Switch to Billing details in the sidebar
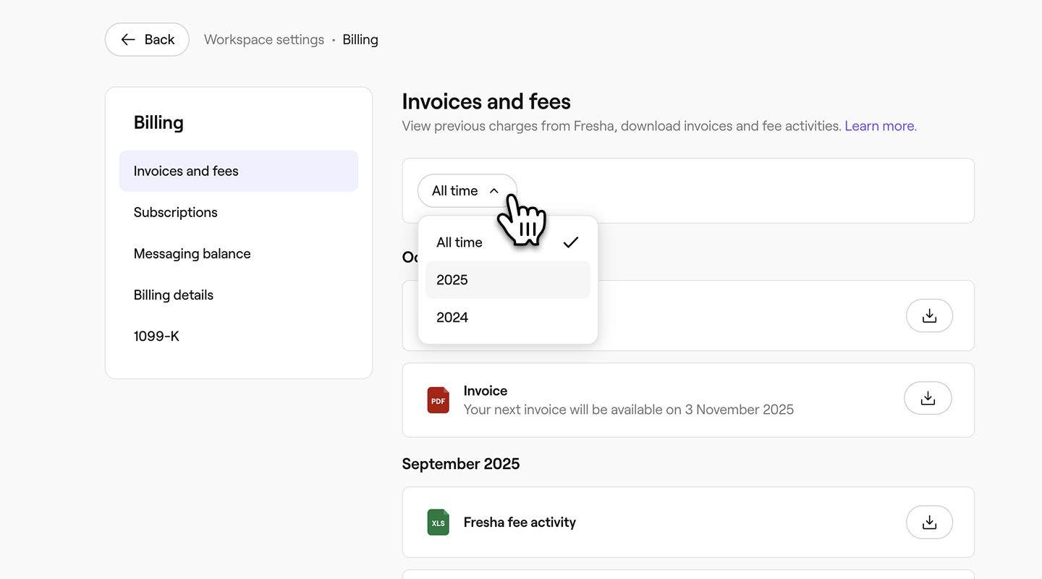Screen dimensions: 1042x579 click(x=174, y=295)
